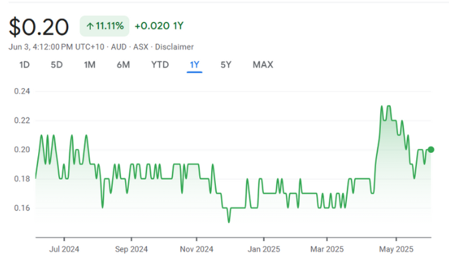449x267 pixels.
Task: Click the green dot at chart end
Action: (431, 150)
